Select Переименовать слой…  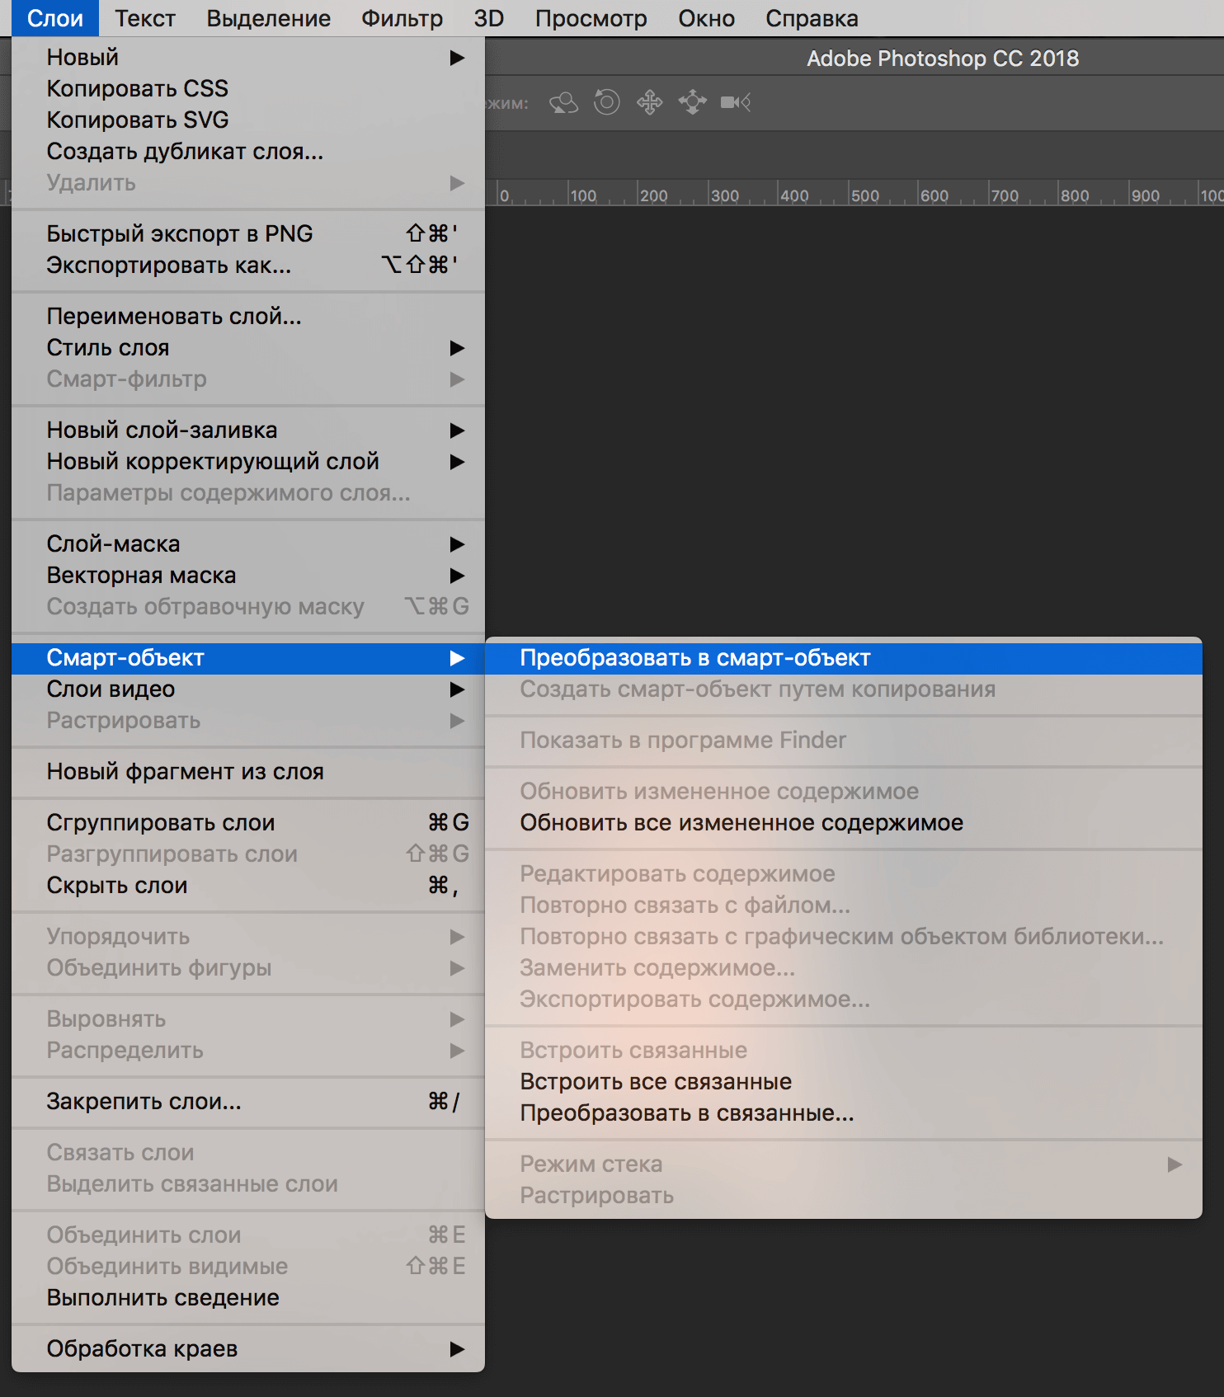(x=248, y=317)
